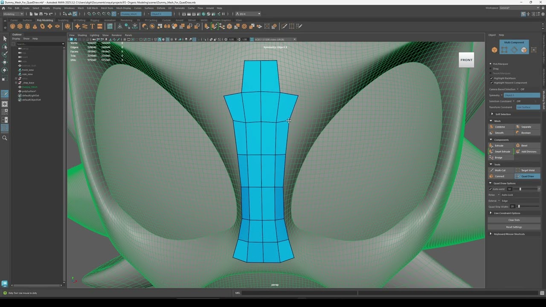Open the viewport Shading menu
546x307 pixels.
82,35
